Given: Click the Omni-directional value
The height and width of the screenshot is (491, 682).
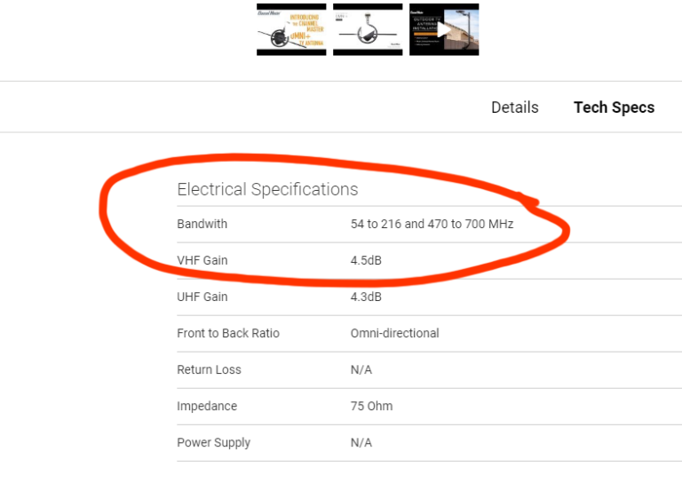Looking at the screenshot, I should (x=394, y=333).
